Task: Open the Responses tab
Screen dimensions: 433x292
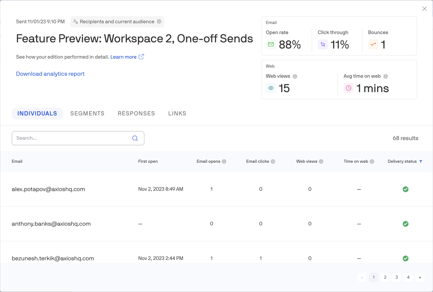Action: 136,113
